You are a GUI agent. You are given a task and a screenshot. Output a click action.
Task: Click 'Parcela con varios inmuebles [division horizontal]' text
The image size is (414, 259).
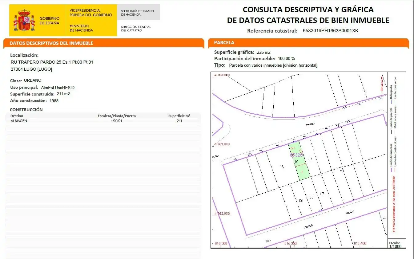273,65
